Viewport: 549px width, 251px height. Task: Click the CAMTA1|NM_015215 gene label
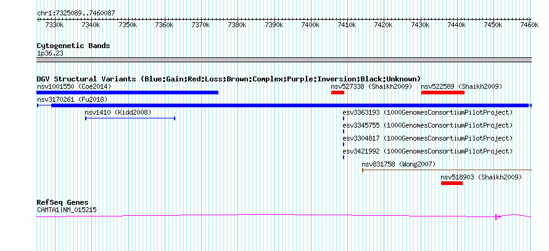[x=67, y=210]
